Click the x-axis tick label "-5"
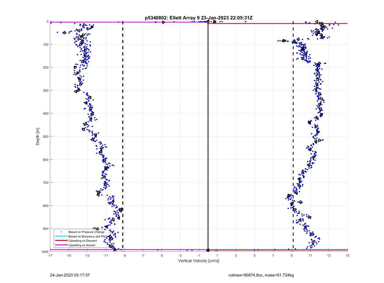 click(x=162, y=255)
